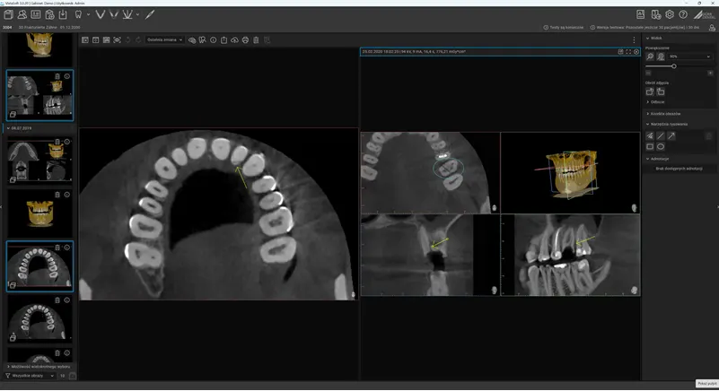Open the dropdown arrow beside the underlined V icon
The width and height of the screenshot is (719, 391).
pyautogui.click(x=137, y=14)
